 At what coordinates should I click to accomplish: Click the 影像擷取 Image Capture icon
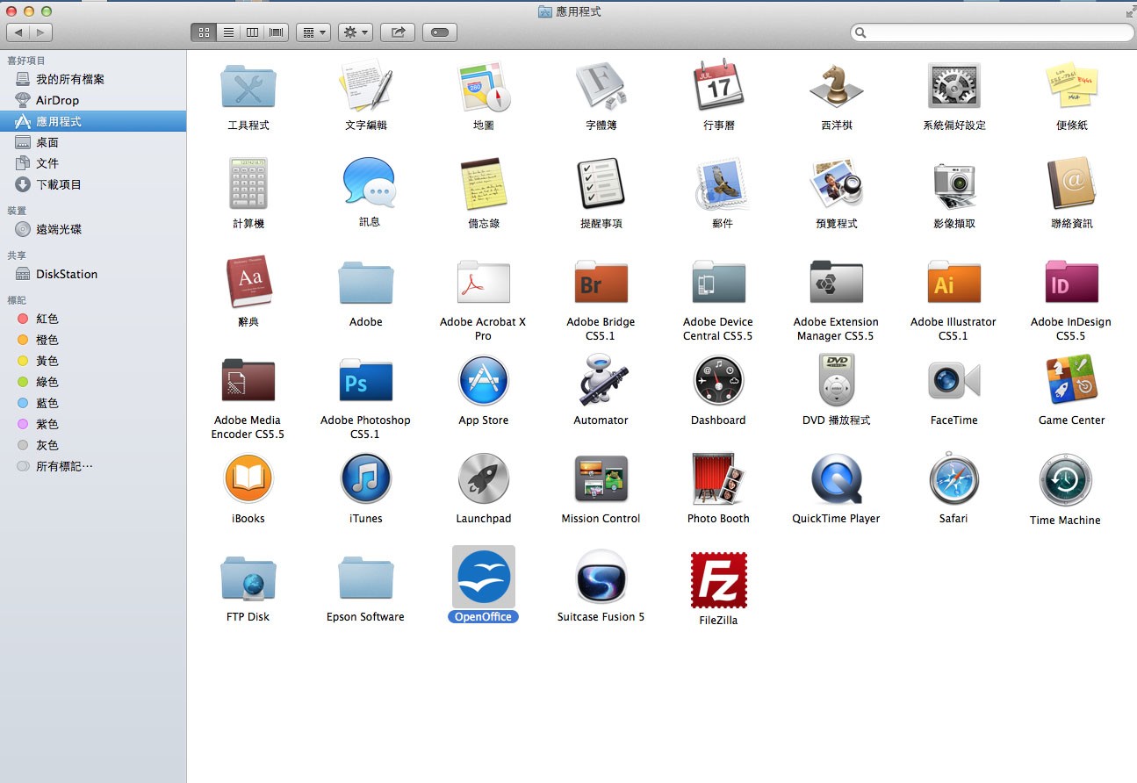point(954,184)
